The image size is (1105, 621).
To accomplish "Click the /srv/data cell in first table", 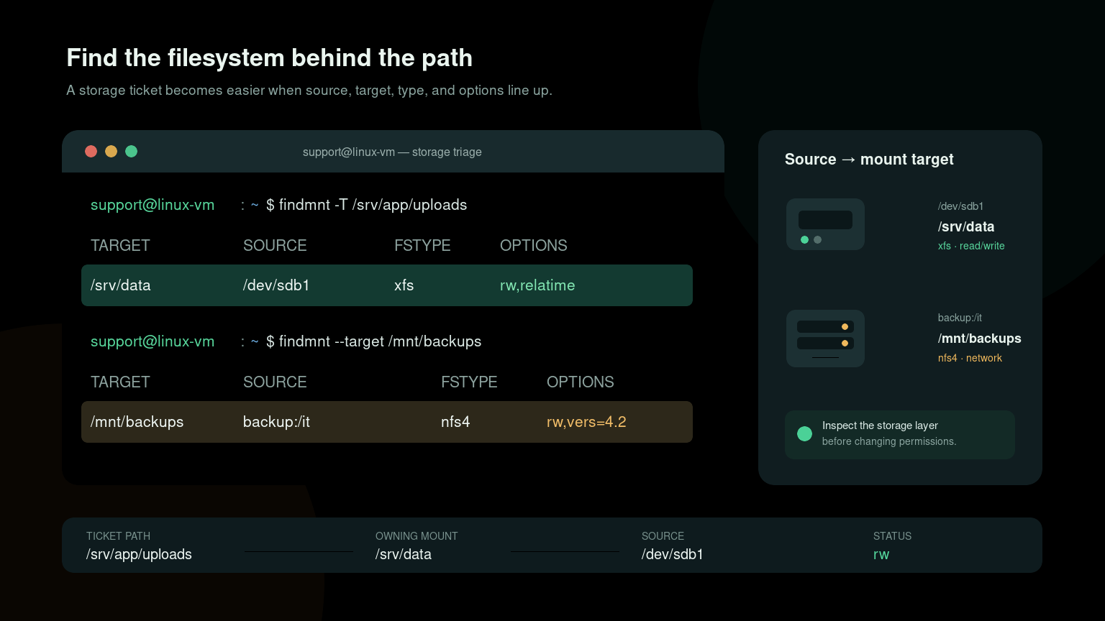I will (x=121, y=285).
